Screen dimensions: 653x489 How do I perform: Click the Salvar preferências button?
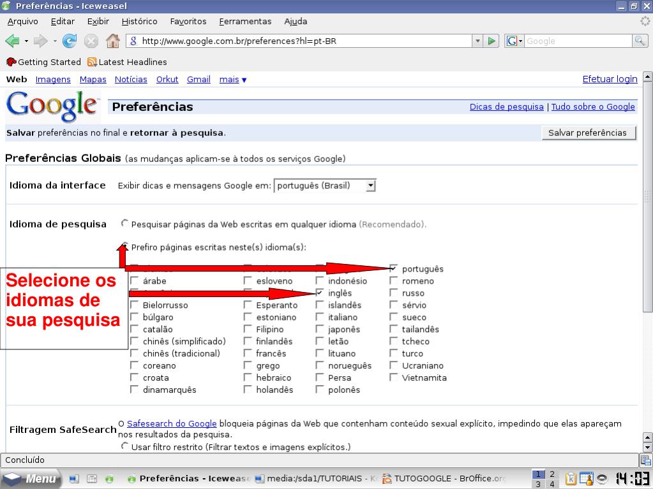(589, 133)
